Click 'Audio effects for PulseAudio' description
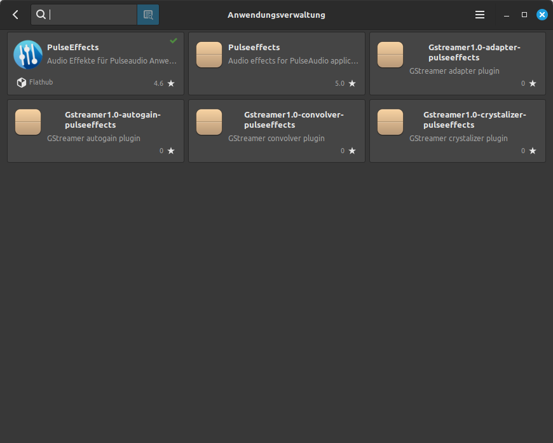The width and height of the screenshot is (553, 443). point(293,60)
